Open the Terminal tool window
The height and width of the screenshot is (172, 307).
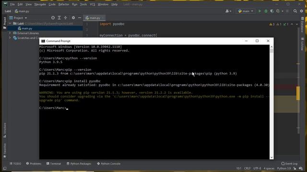tap(54, 163)
